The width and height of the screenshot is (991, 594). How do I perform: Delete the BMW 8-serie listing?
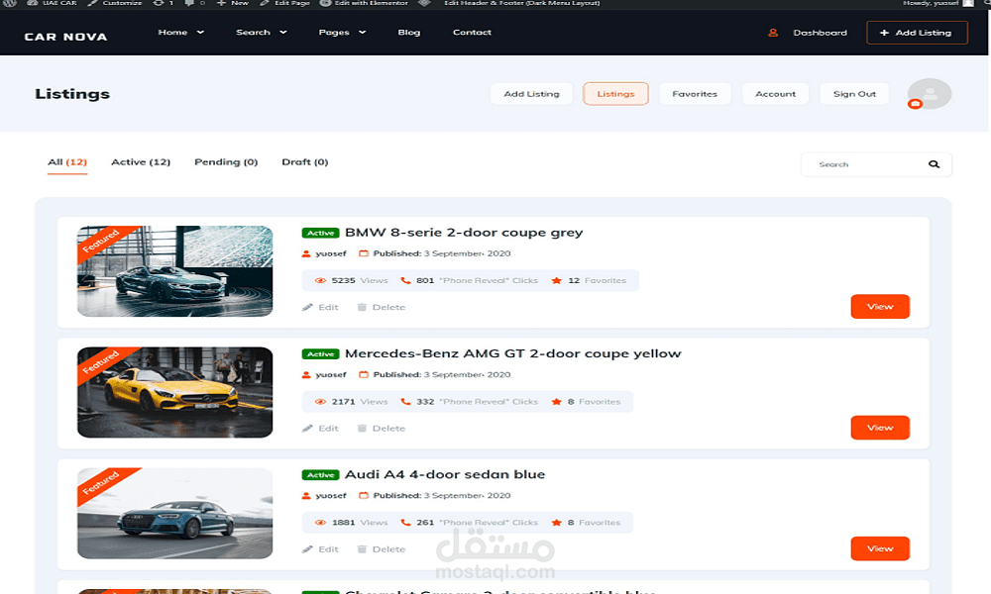point(382,308)
